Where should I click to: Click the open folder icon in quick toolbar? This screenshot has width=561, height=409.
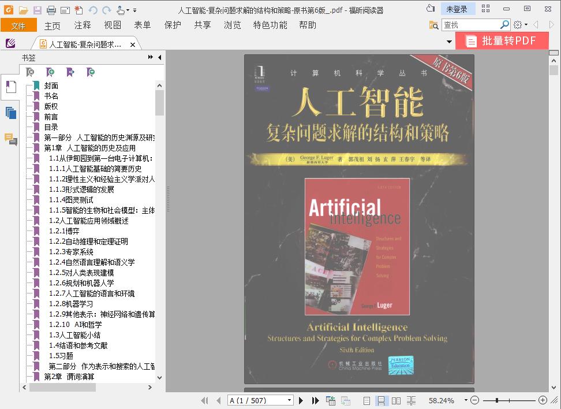(x=23, y=10)
